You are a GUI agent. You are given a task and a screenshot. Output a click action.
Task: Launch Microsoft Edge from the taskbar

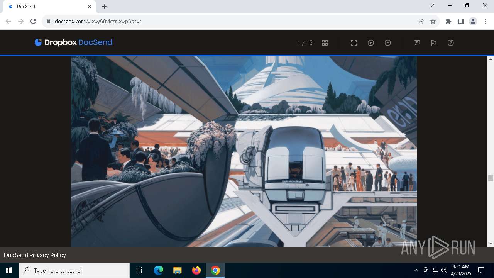coord(159,270)
